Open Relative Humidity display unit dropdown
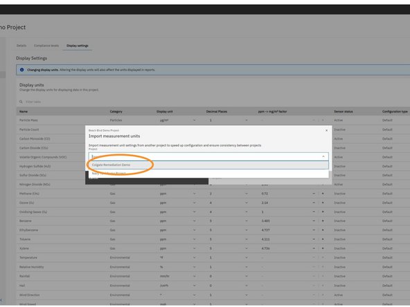 (194, 267)
